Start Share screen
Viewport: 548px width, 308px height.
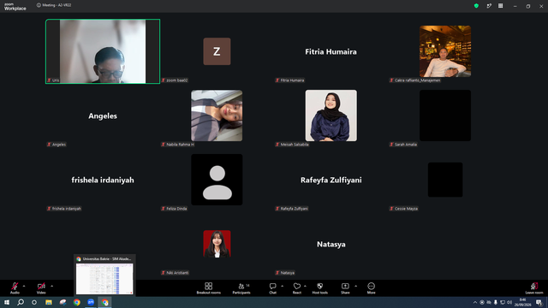coord(345,288)
